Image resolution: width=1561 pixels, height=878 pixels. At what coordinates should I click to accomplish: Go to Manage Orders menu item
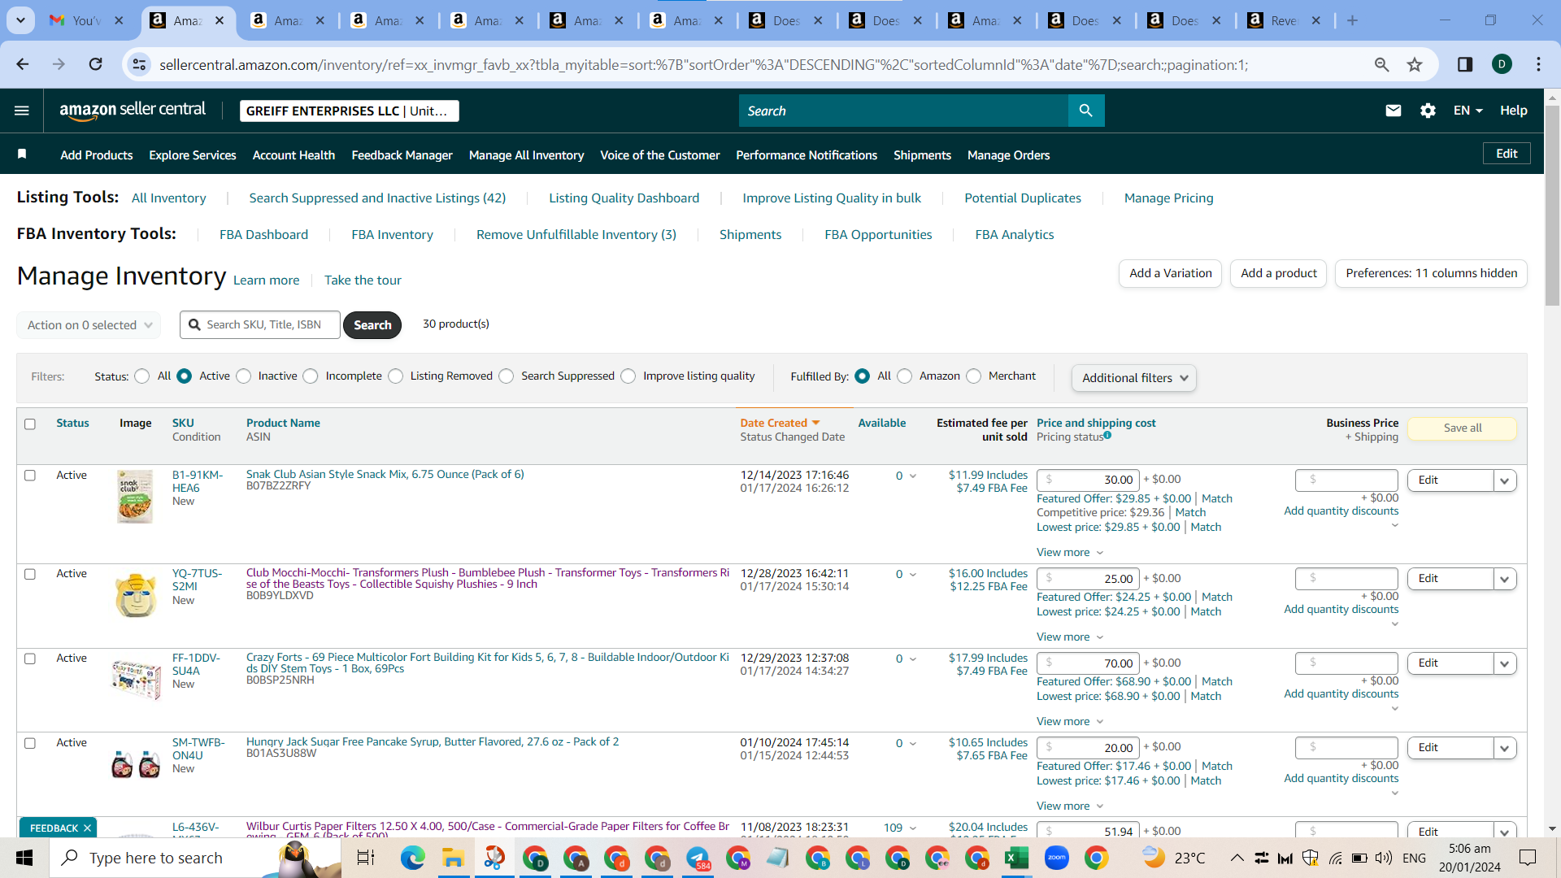[1008, 154]
